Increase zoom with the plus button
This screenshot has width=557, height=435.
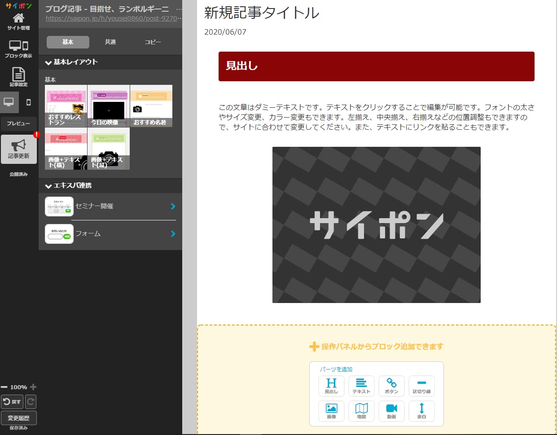33,387
